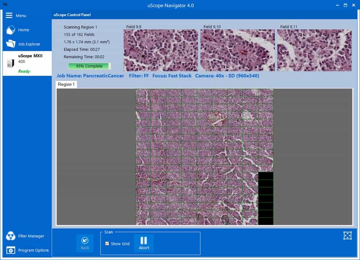Click the fit-to-view icon at bottom right

click(347, 236)
